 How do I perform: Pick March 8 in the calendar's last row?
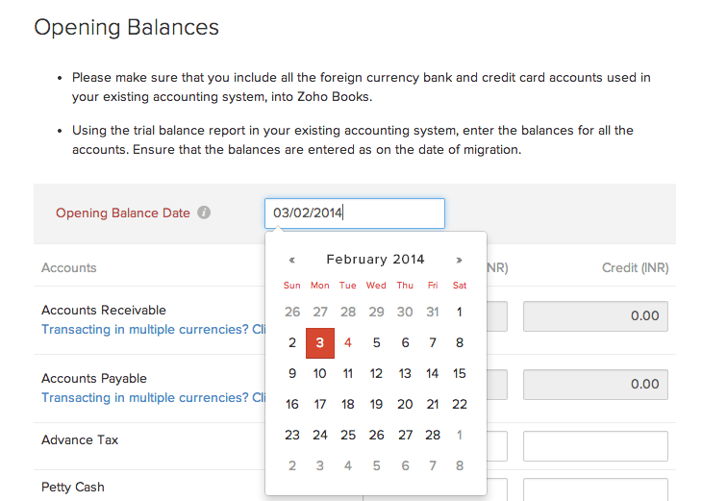pos(460,466)
